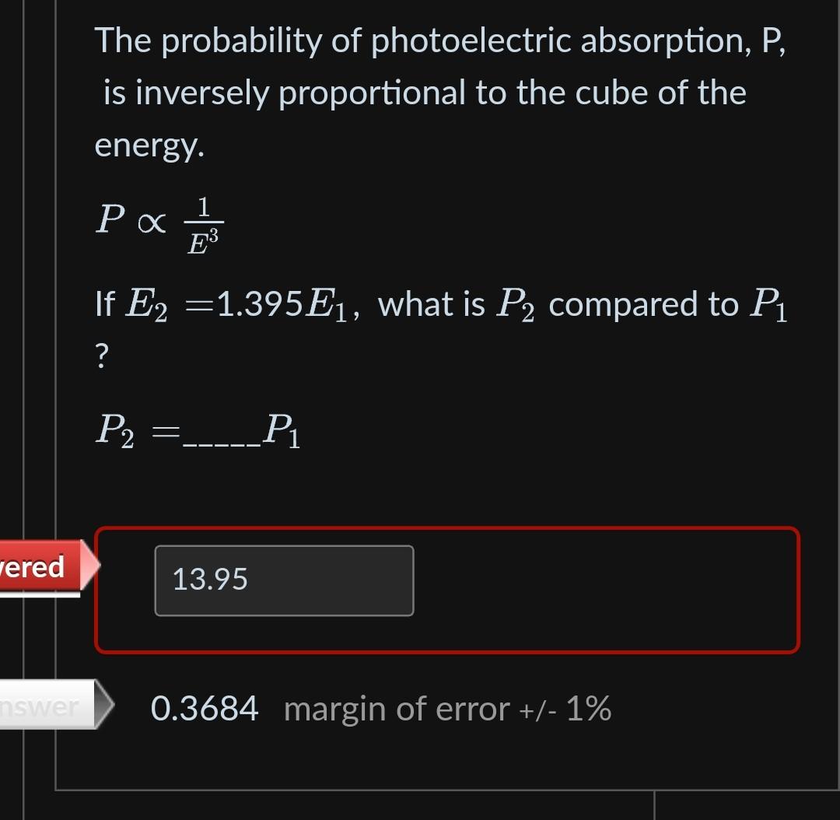Click the margin of error +/- 1% text

[447, 708]
